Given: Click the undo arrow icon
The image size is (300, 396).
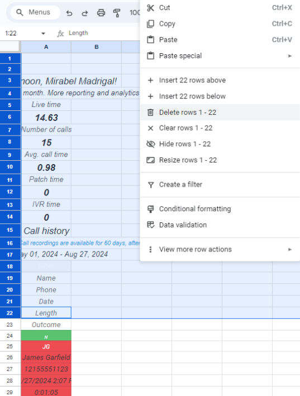Looking at the screenshot, I should click(x=69, y=13).
